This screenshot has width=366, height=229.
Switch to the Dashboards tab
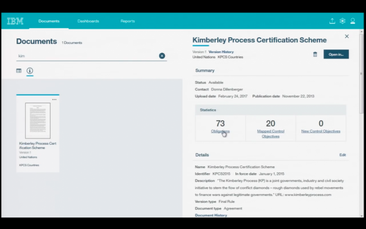coord(88,21)
